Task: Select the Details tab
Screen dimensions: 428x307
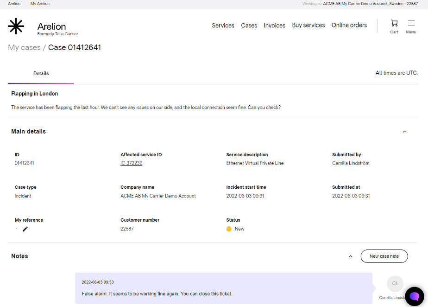Action: point(41,73)
